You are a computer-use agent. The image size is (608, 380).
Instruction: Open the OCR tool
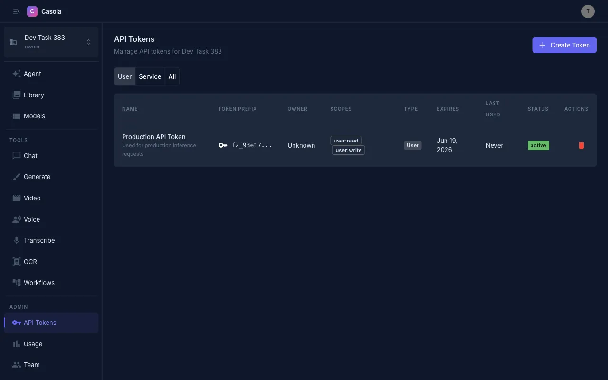tap(29, 262)
